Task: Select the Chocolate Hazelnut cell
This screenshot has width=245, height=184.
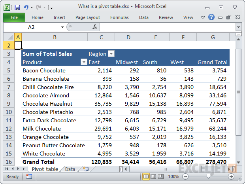Action: click(x=55, y=104)
